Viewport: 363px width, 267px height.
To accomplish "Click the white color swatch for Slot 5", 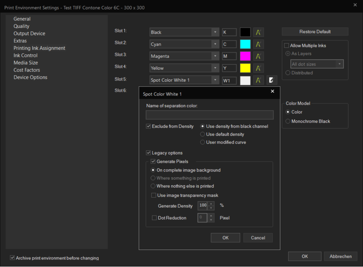I will pos(245,81).
